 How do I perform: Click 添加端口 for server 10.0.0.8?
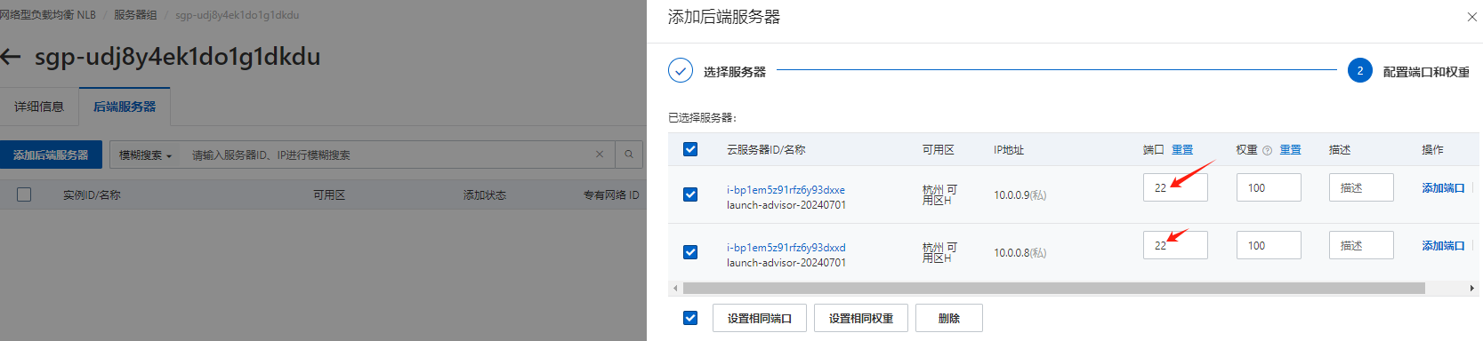point(1443,246)
